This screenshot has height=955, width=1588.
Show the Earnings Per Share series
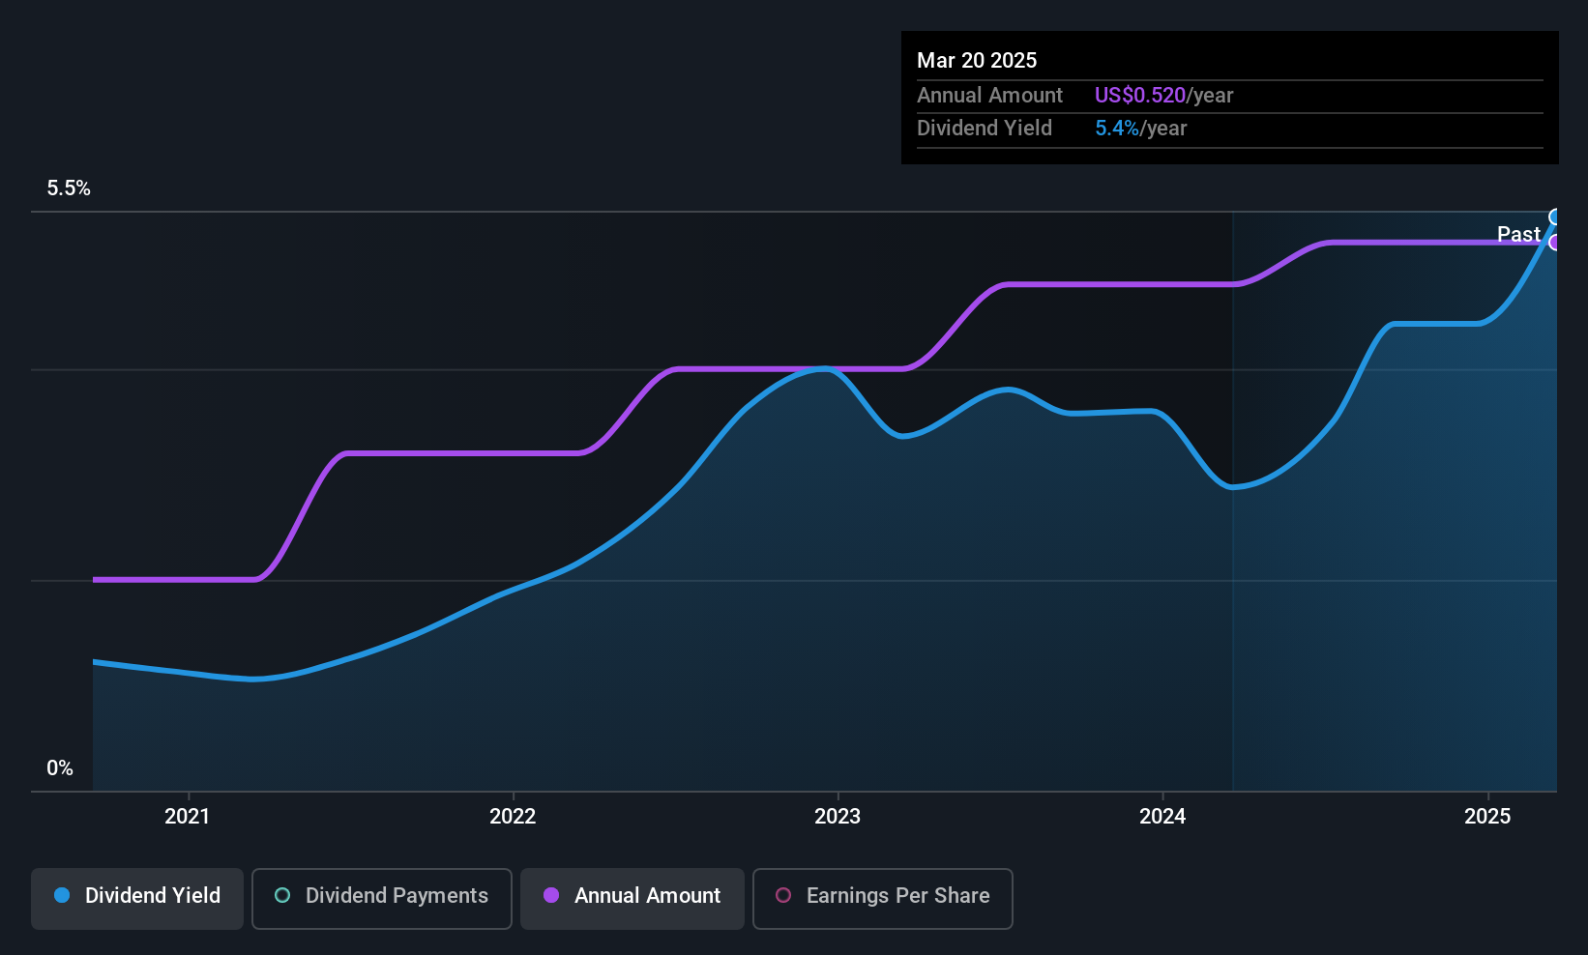[x=882, y=898]
